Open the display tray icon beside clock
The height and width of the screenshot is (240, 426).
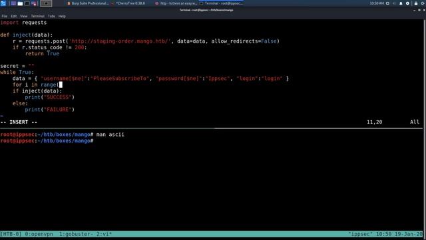point(387,3)
